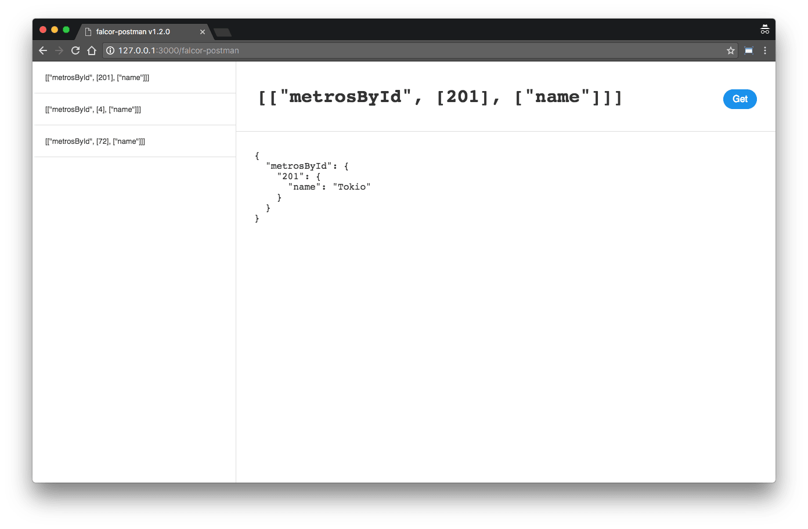Click the browser back arrow
808x529 pixels.
point(43,50)
